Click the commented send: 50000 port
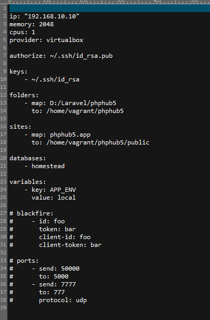 pyautogui.click(x=59, y=269)
